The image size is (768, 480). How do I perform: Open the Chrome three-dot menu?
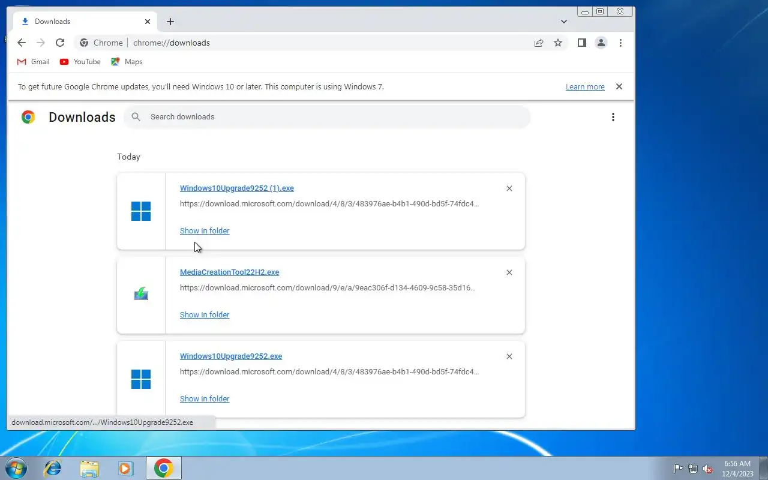click(620, 43)
